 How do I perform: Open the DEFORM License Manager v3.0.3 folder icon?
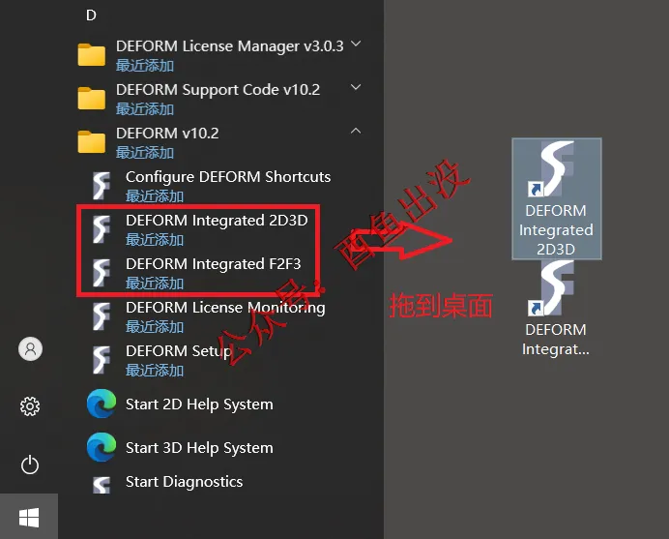[x=91, y=54]
